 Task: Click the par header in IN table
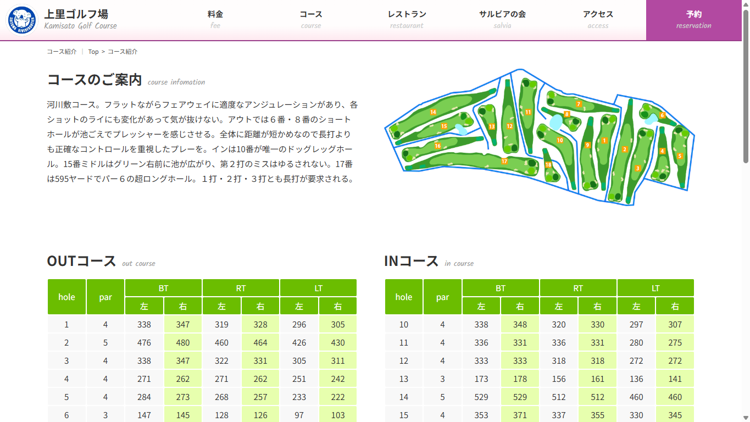pyautogui.click(x=442, y=297)
